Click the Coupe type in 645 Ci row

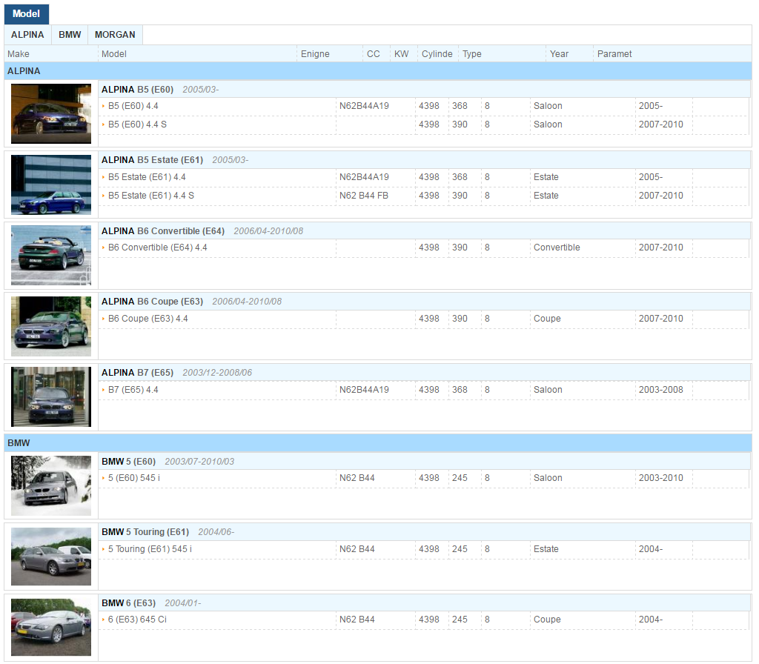(547, 620)
